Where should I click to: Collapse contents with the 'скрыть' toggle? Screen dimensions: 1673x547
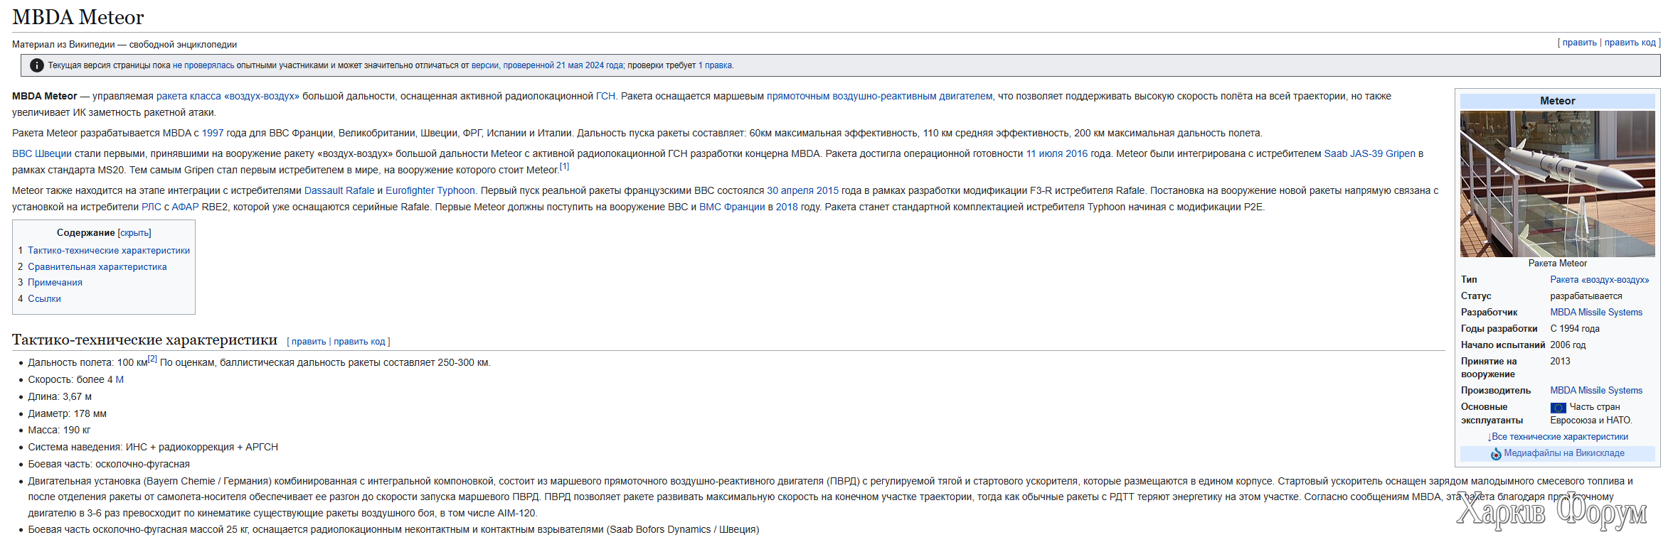click(x=134, y=233)
